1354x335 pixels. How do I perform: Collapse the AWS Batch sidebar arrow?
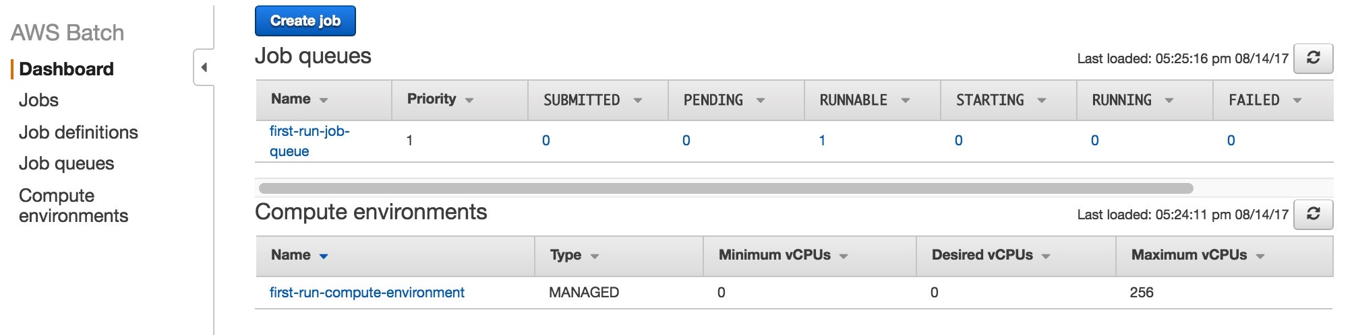click(204, 67)
